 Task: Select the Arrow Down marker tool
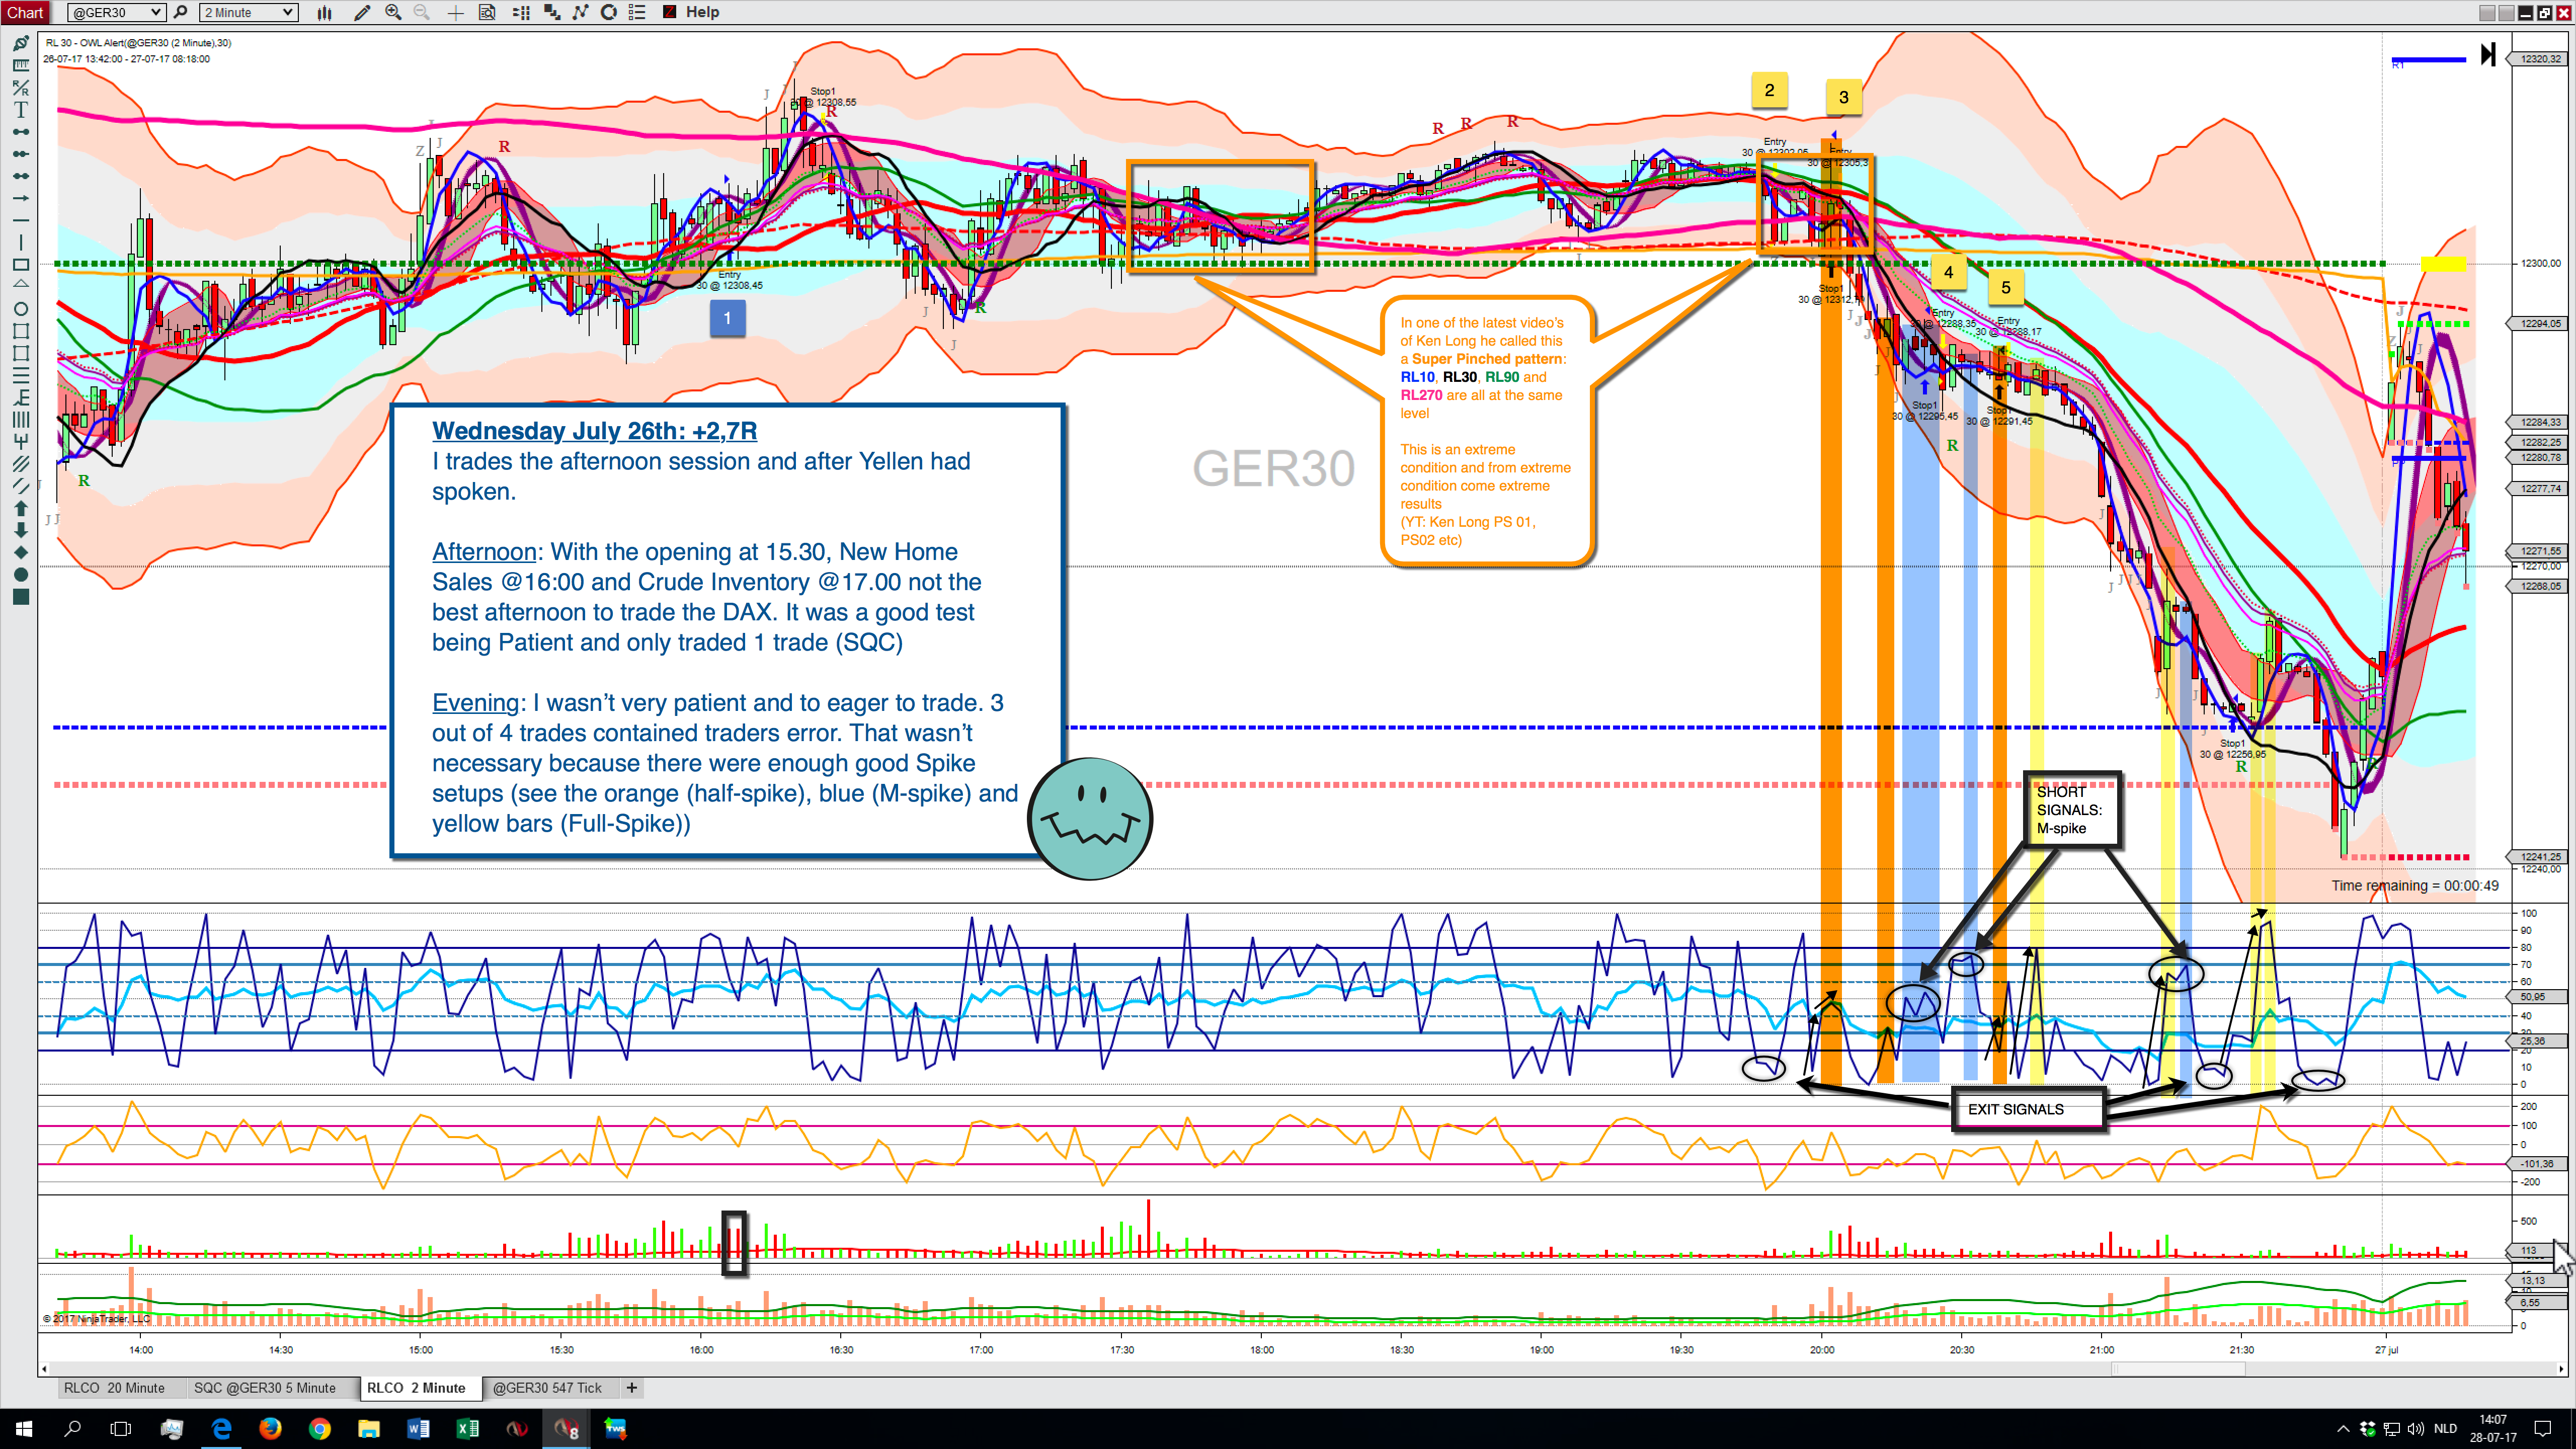click(21, 530)
